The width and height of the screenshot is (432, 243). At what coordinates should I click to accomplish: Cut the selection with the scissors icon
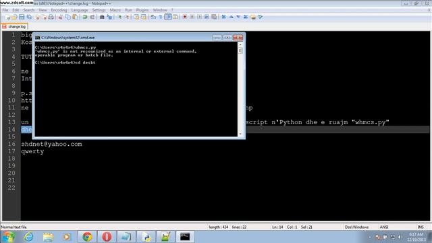tap(60, 17)
